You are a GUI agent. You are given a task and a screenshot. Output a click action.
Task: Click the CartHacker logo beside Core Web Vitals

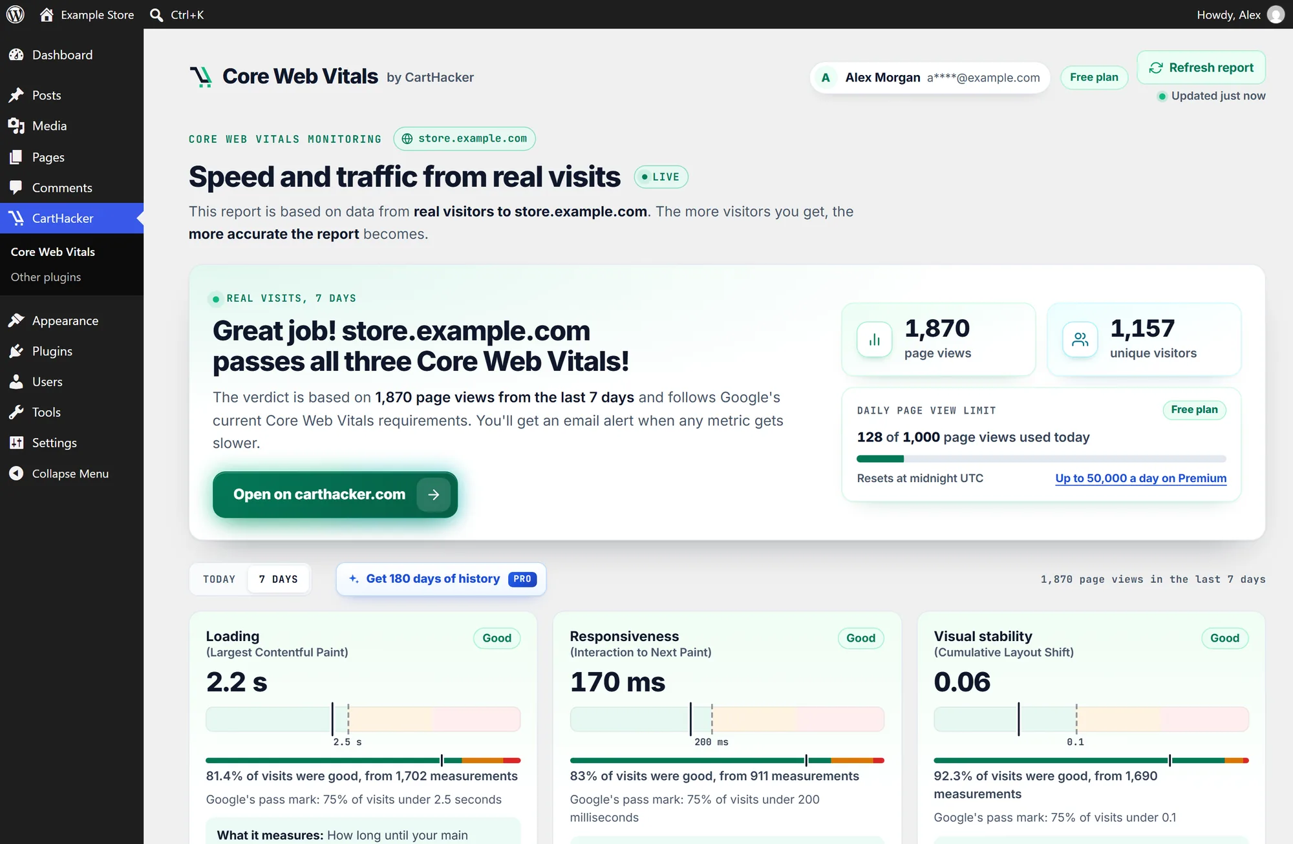201,76
